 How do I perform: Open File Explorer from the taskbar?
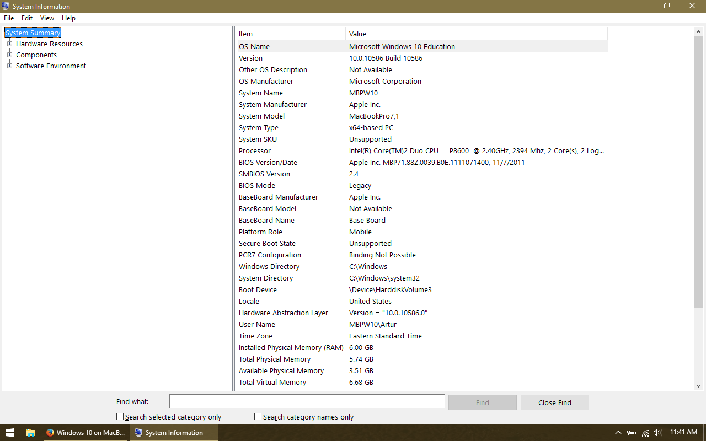pyautogui.click(x=31, y=433)
